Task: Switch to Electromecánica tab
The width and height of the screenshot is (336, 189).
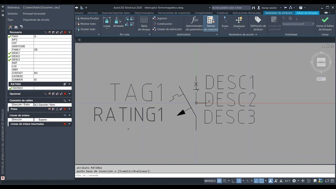Action: (144, 13)
